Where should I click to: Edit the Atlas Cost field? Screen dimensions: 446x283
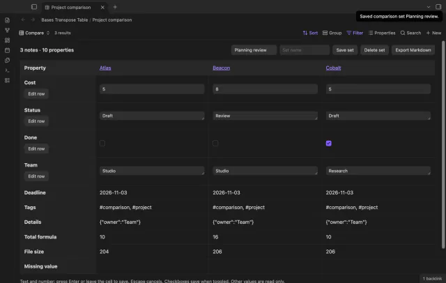coord(152,89)
